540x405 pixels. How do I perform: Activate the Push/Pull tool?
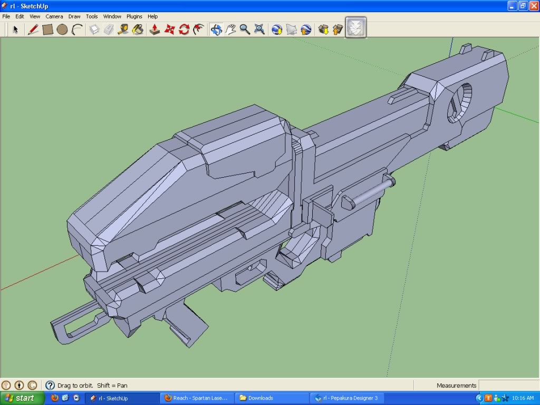point(155,30)
